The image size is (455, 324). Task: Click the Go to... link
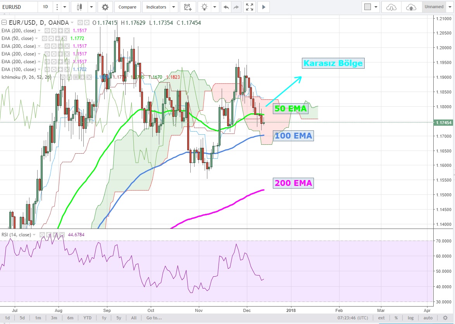click(x=154, y=318)
